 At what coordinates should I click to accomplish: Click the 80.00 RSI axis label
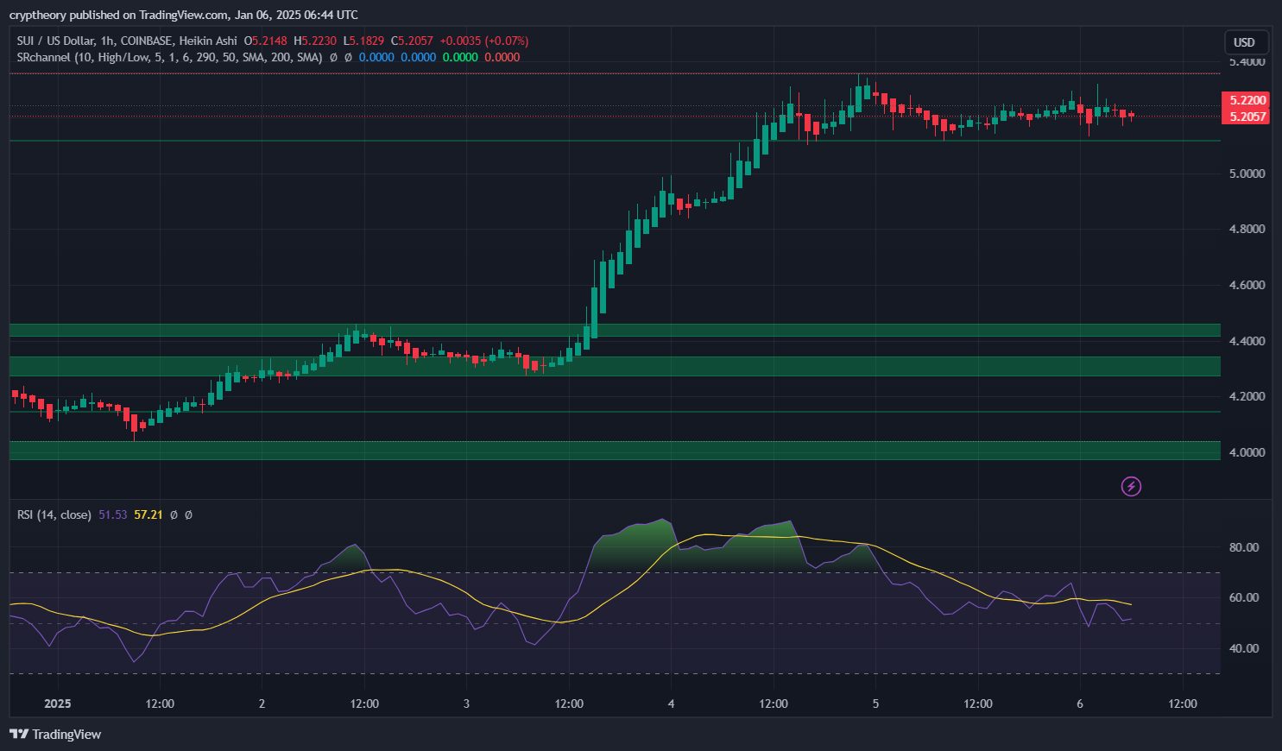point(1244,547)
